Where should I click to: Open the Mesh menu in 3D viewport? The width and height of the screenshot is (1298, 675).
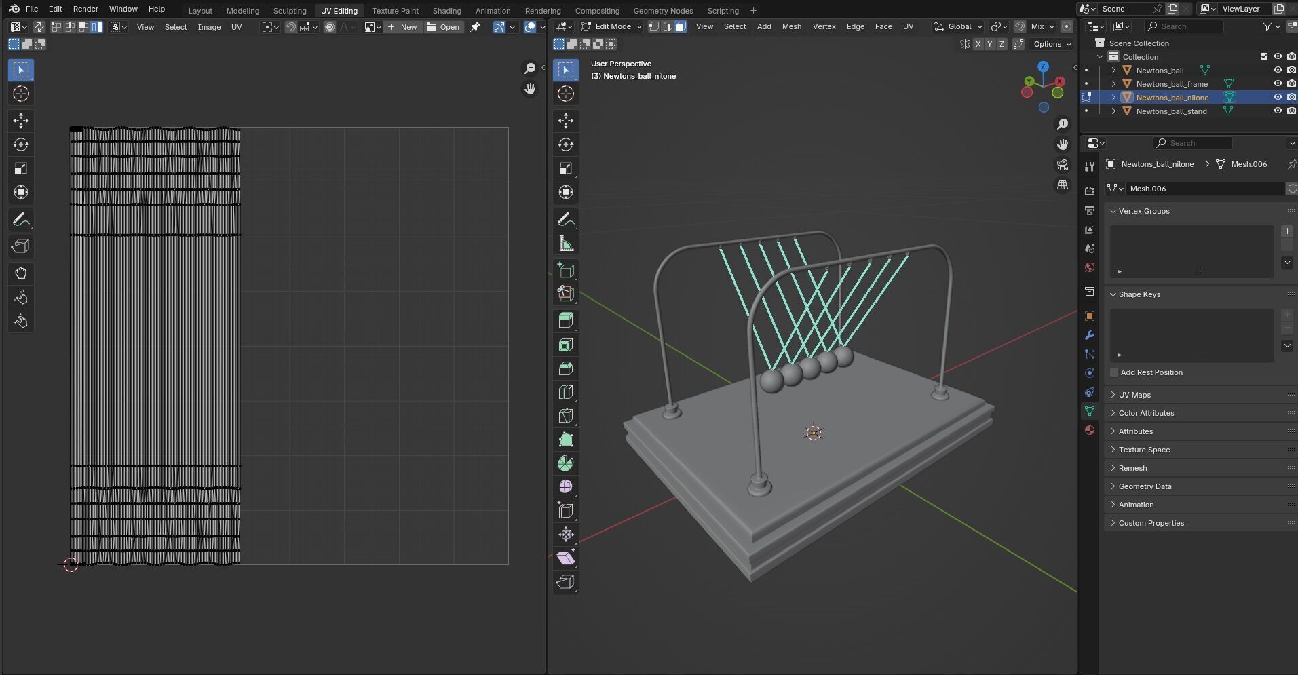click(792, 26)
